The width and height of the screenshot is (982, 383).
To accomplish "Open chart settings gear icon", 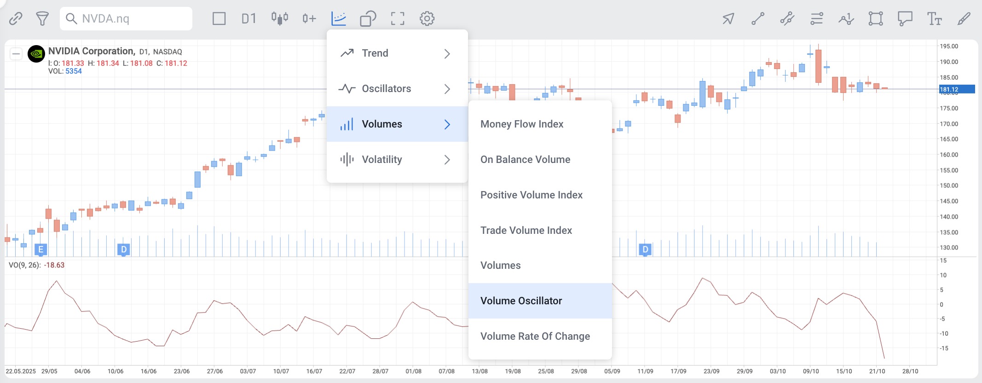I will tap(427, 19).
